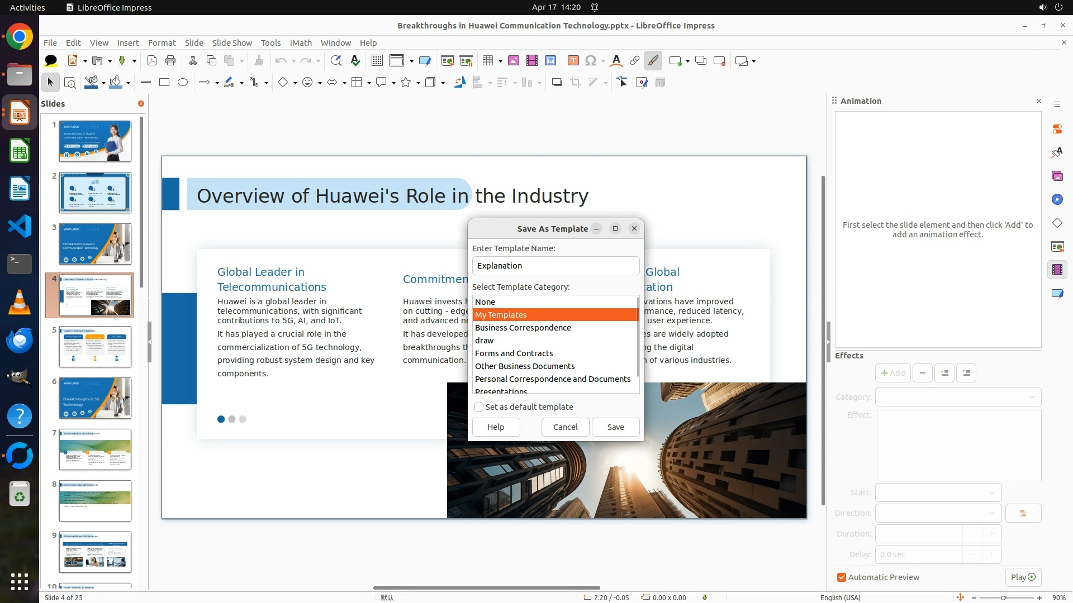Open the sidebar Gallery icon
Screen dimensions: 1073x603
tap(1057, 176)
